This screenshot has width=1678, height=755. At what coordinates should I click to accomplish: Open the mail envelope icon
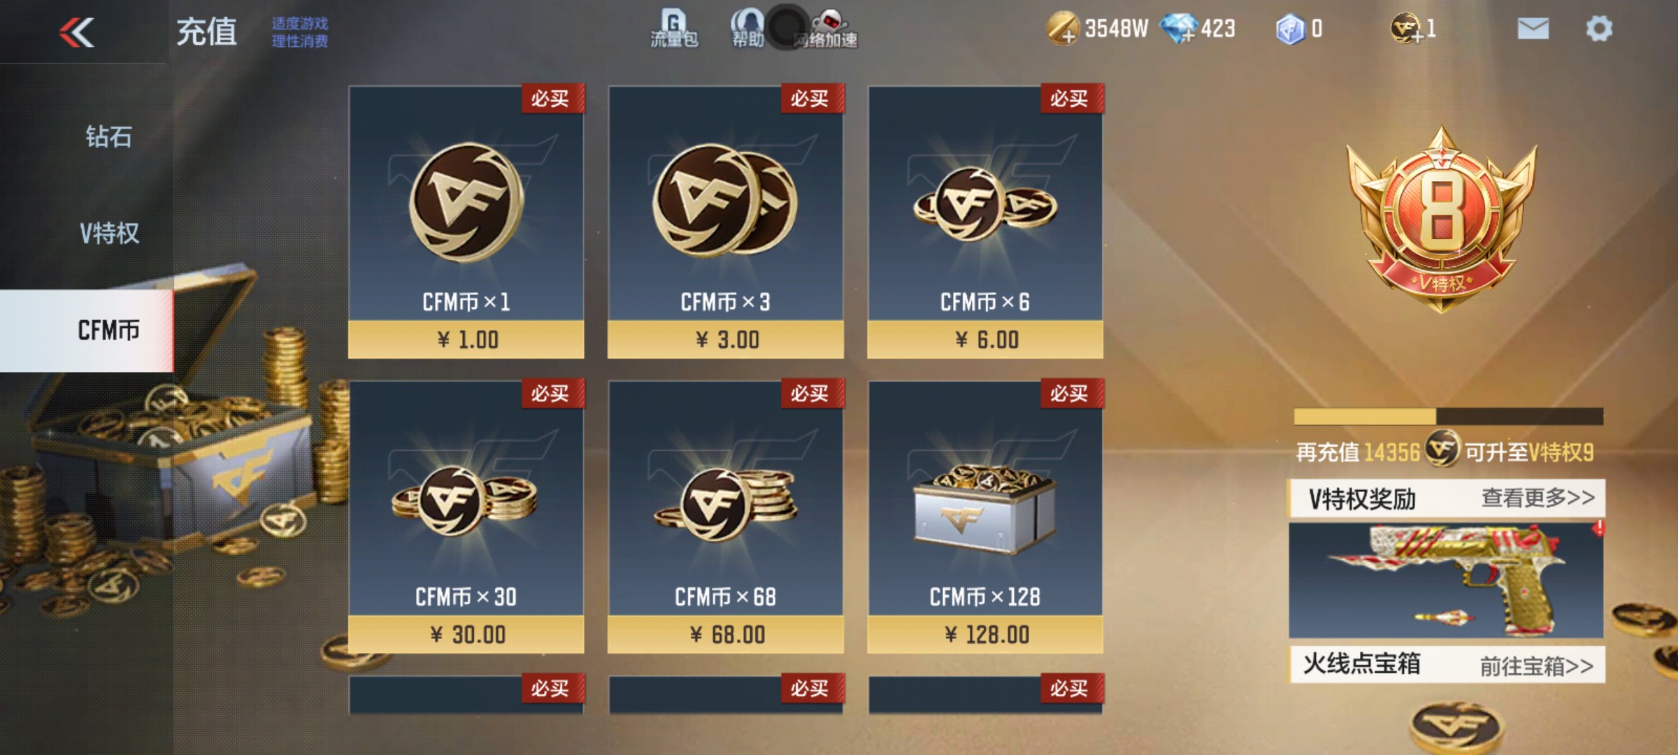click(1533, 29)
